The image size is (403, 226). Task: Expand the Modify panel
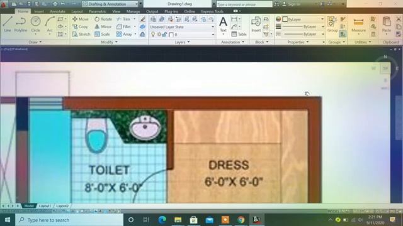tap(109, 42)
